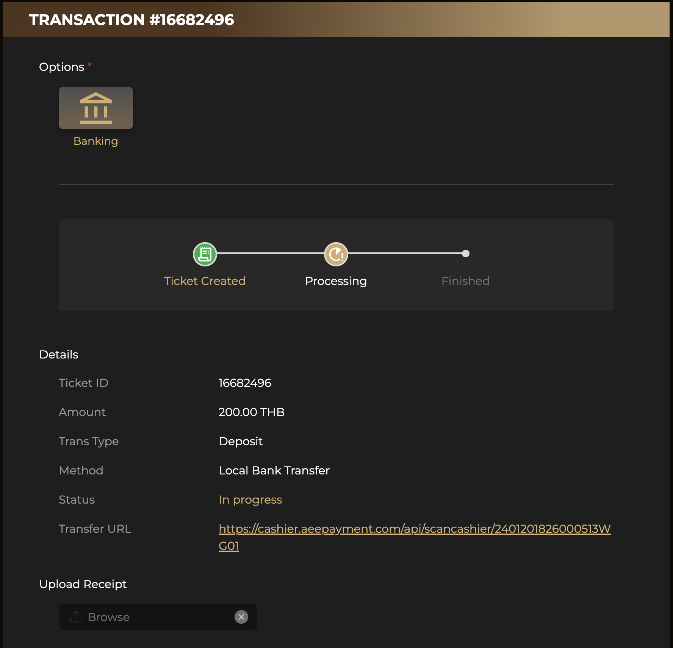
Task: Click the Transaction #16682496 header title
Action: (131, 20)
